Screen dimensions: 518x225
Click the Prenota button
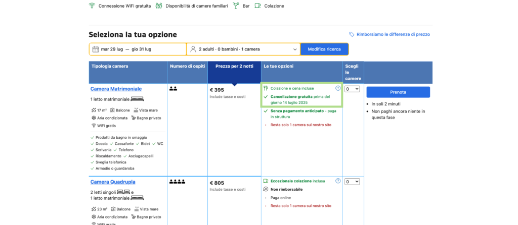tap(398, 92)
